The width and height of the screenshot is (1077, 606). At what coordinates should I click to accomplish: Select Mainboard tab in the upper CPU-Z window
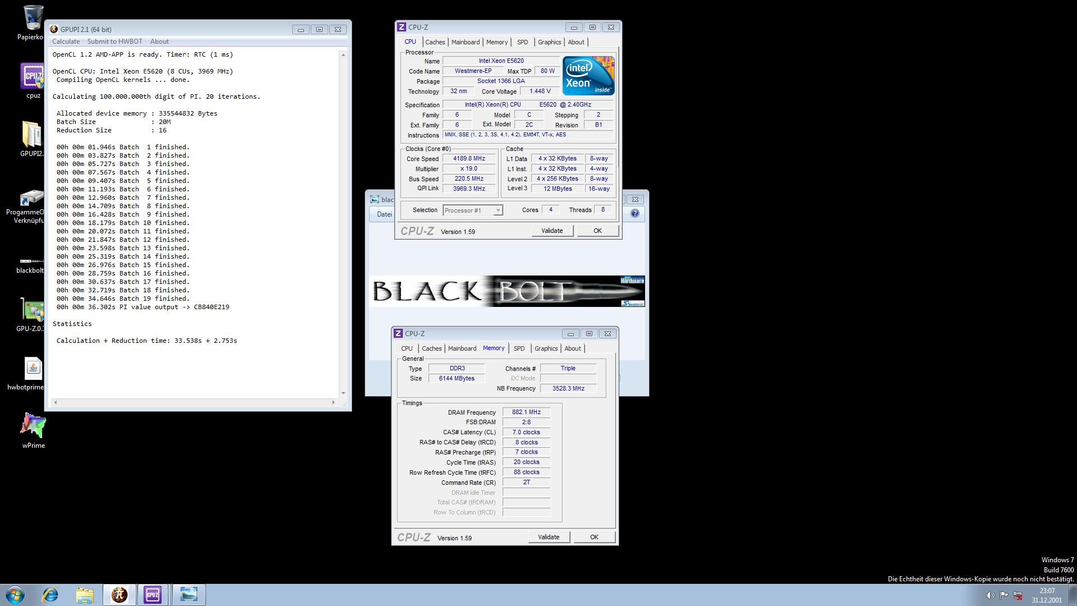pyautogui.click(x=466, y=42)
